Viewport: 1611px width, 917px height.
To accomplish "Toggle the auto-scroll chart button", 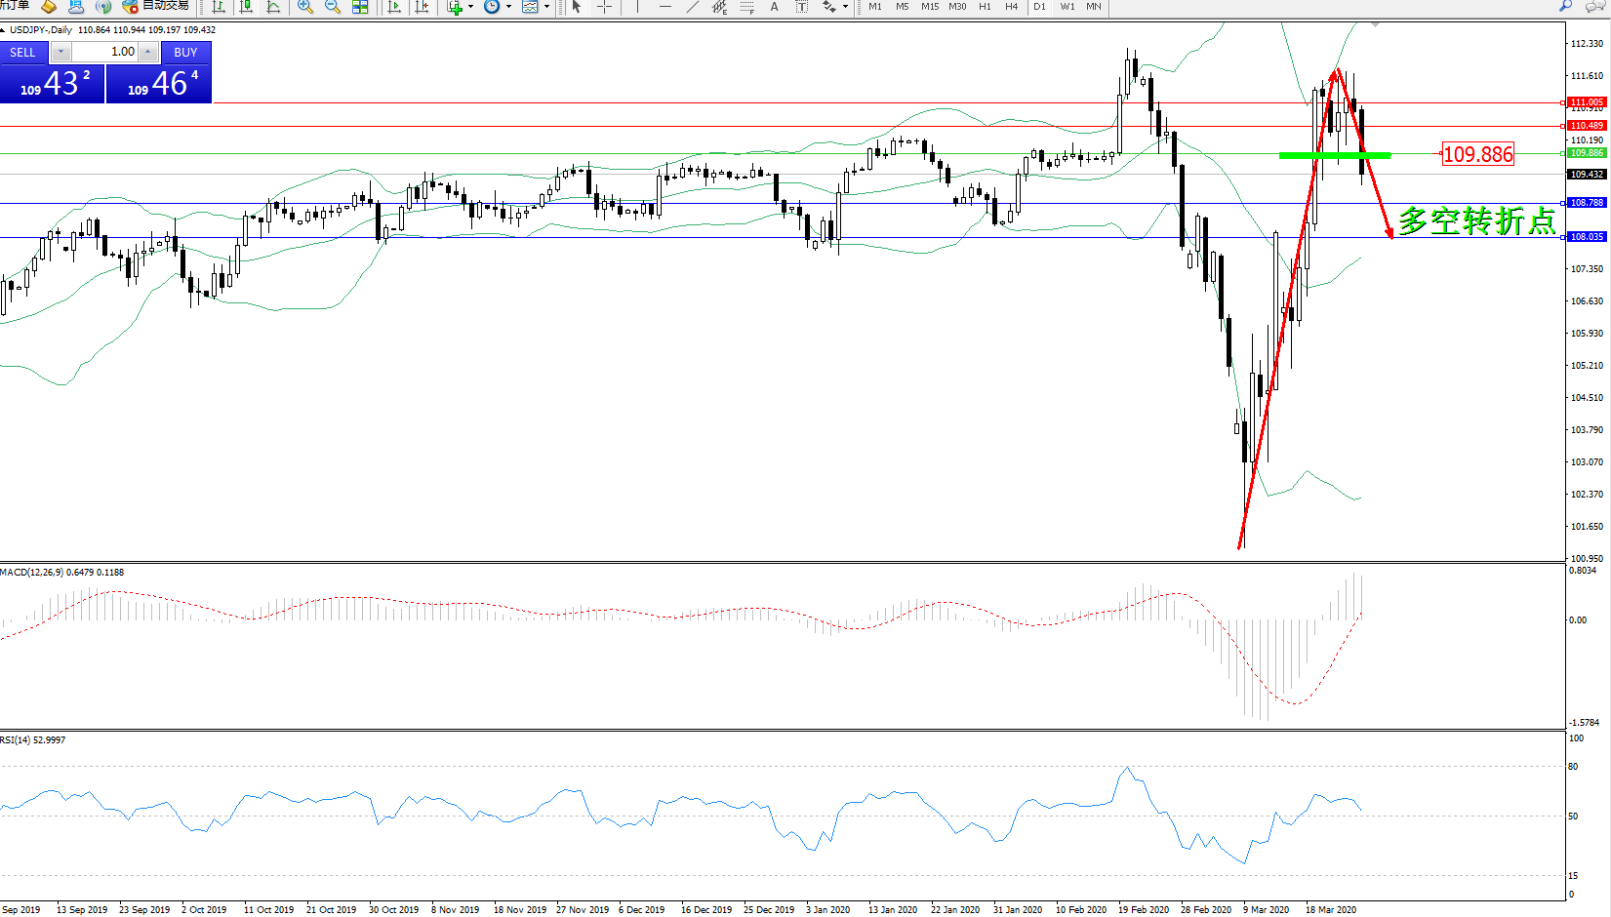I will pos(394,7).
